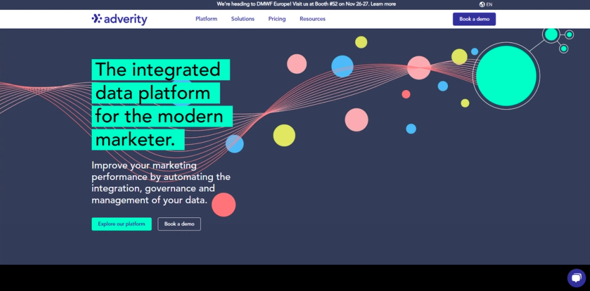The height and width of the screenshot is (291, 590).
Task: Open the Resources menu
Action: [x=312, y=19]
